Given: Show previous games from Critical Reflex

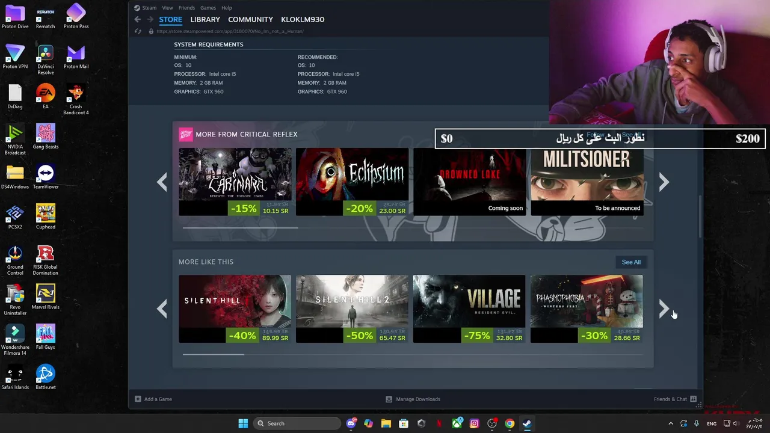Looking at the screenshot, I should (x=162, y=182).
